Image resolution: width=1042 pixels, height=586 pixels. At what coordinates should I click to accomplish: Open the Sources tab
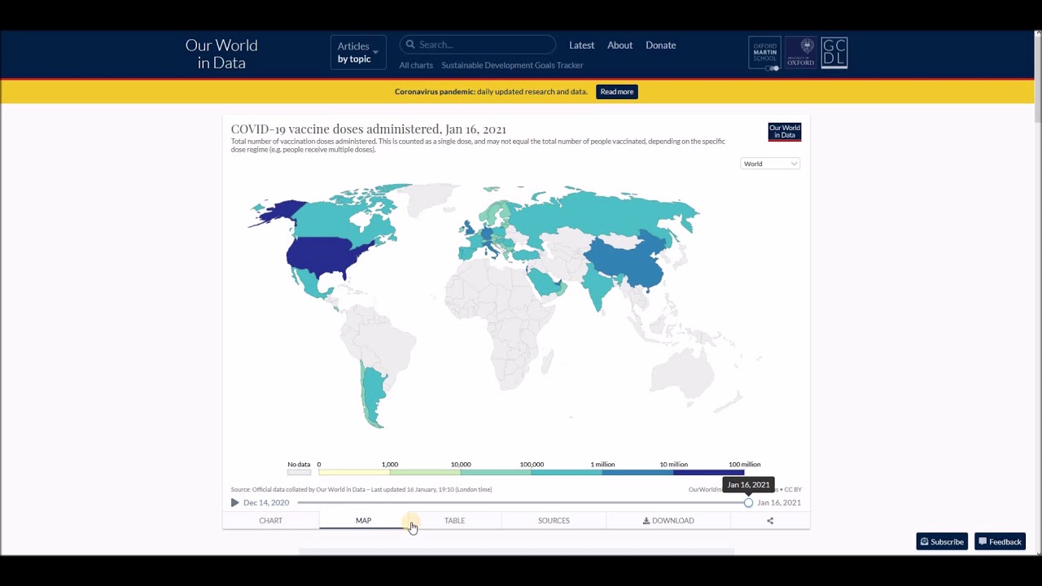click(x=554, y=521)
